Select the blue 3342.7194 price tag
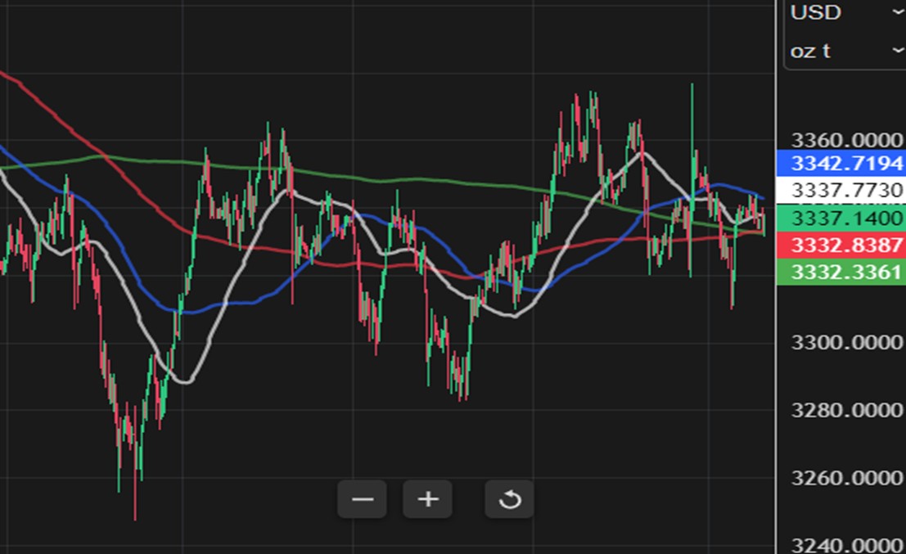 (x=841, y=163)
